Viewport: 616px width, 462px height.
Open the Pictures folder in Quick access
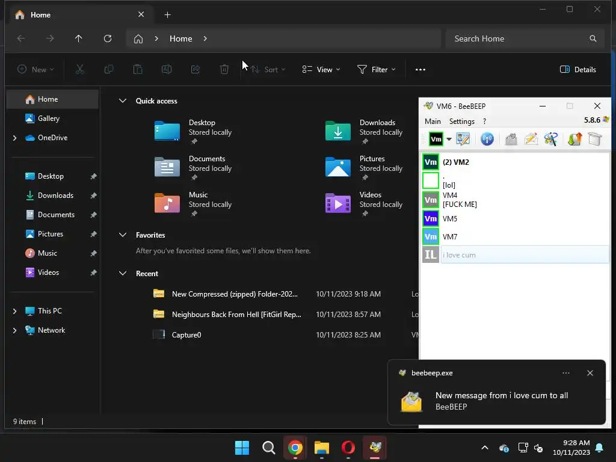click(x=364, y=167)
